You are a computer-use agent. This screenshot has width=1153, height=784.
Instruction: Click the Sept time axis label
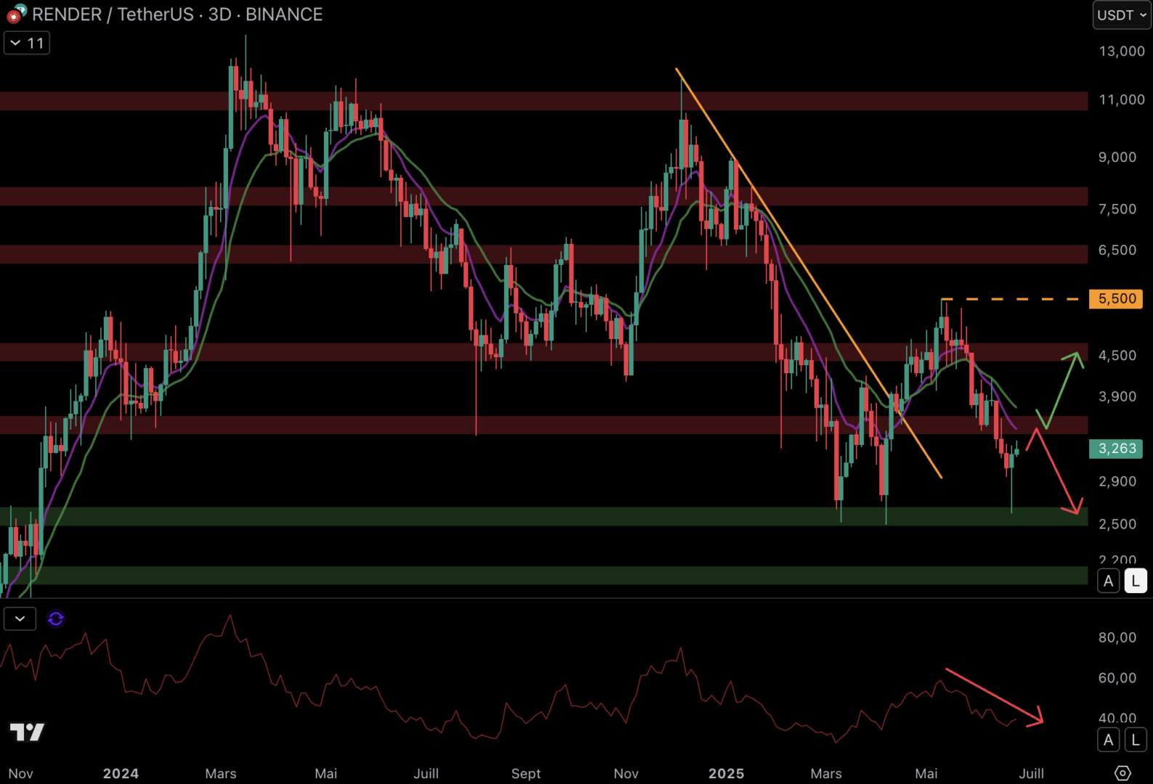click(x=526, y=774)
